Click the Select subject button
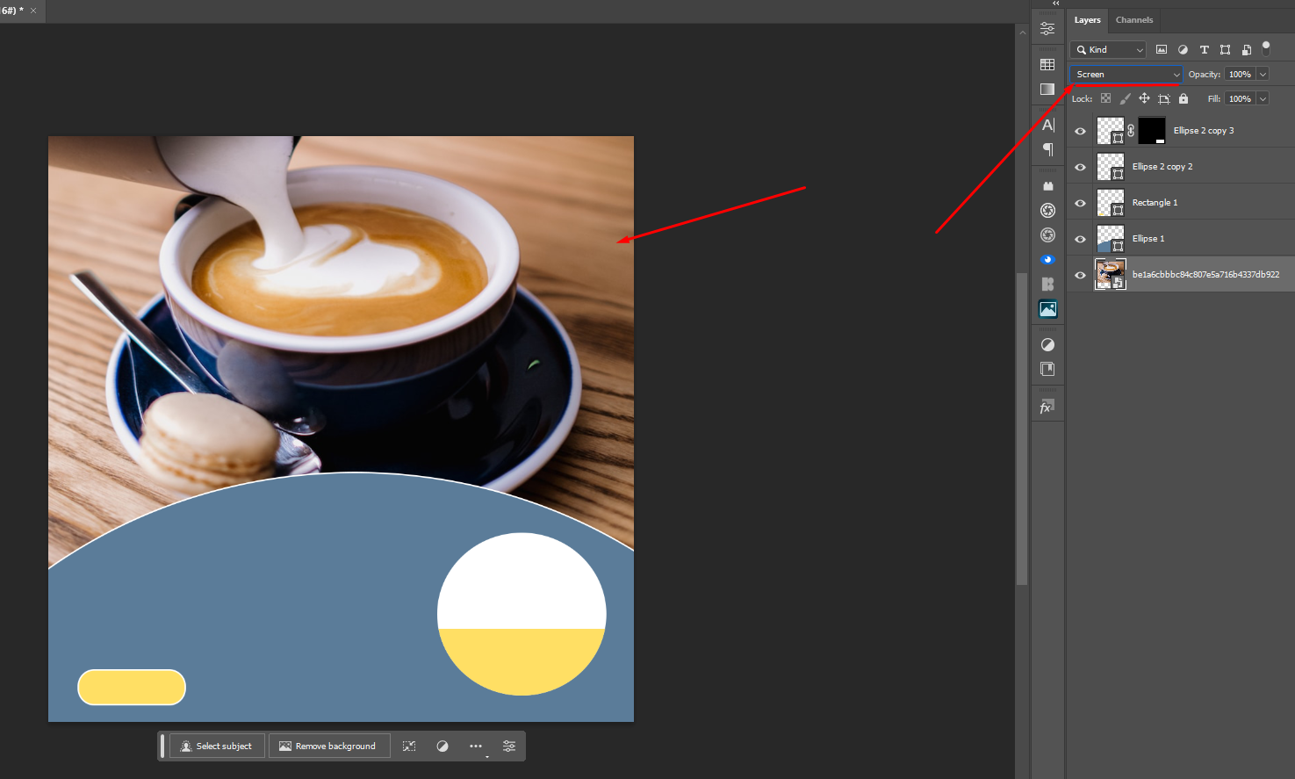The height and width of the screenshot is (779, 1295). [x=216, y=746]
